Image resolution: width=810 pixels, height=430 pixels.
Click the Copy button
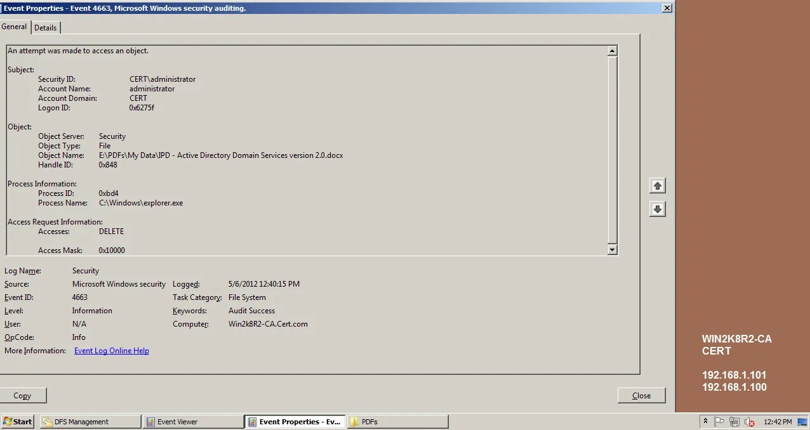click(23, 395)
